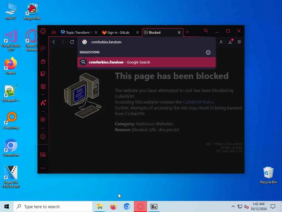Screen dimensions: 282x212
Task: Select Everything desktop shortcut
Action: tap(11, 121)
